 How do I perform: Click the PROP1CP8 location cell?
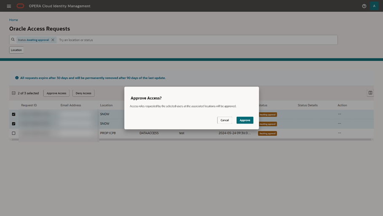pos(108,133)
